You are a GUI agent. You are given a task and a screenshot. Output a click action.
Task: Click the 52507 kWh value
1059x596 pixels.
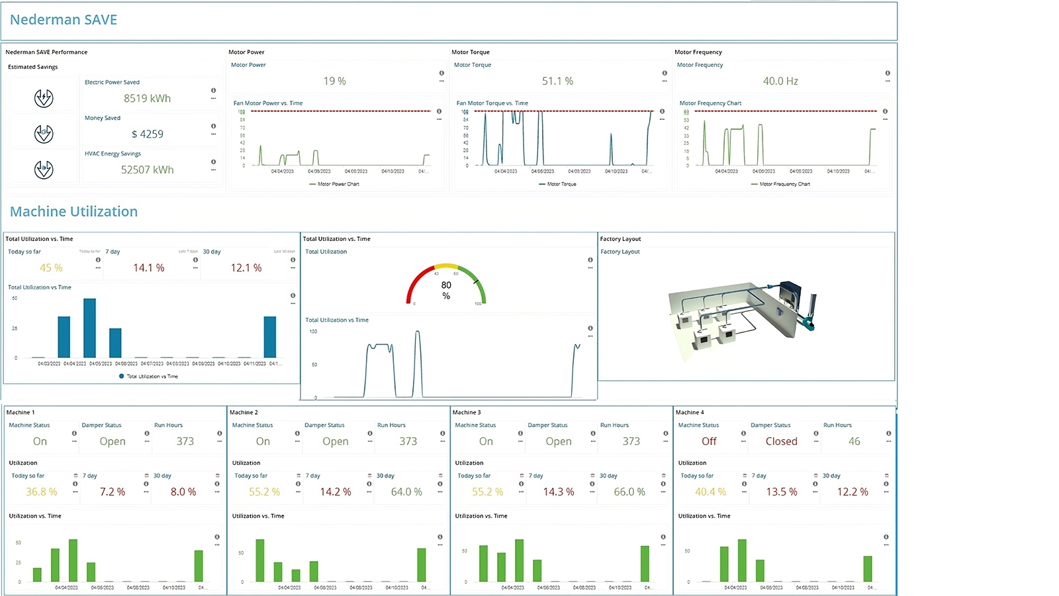point(147,170)
